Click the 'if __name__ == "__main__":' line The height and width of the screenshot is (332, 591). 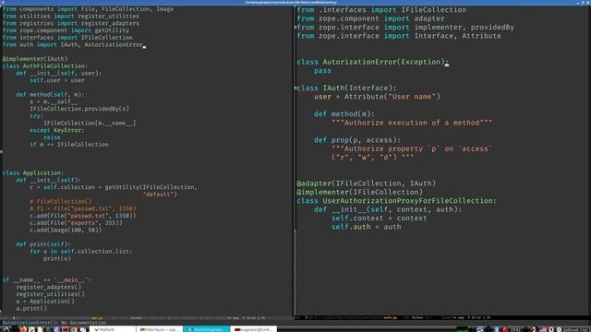pyautogui.click(x=47, y=280)
